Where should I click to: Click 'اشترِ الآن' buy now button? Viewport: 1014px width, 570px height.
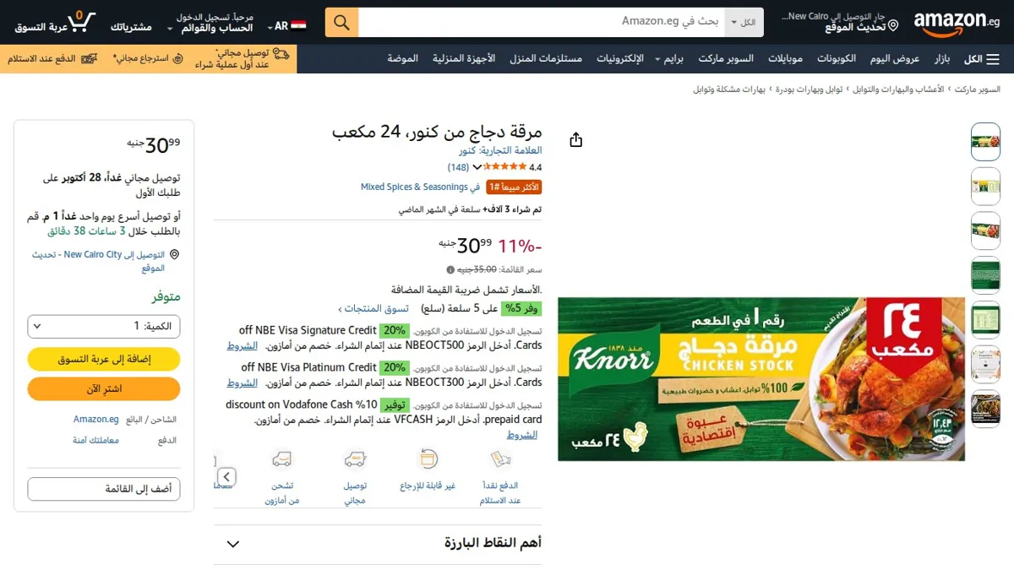pyautogui.click(x=104, y=388)
